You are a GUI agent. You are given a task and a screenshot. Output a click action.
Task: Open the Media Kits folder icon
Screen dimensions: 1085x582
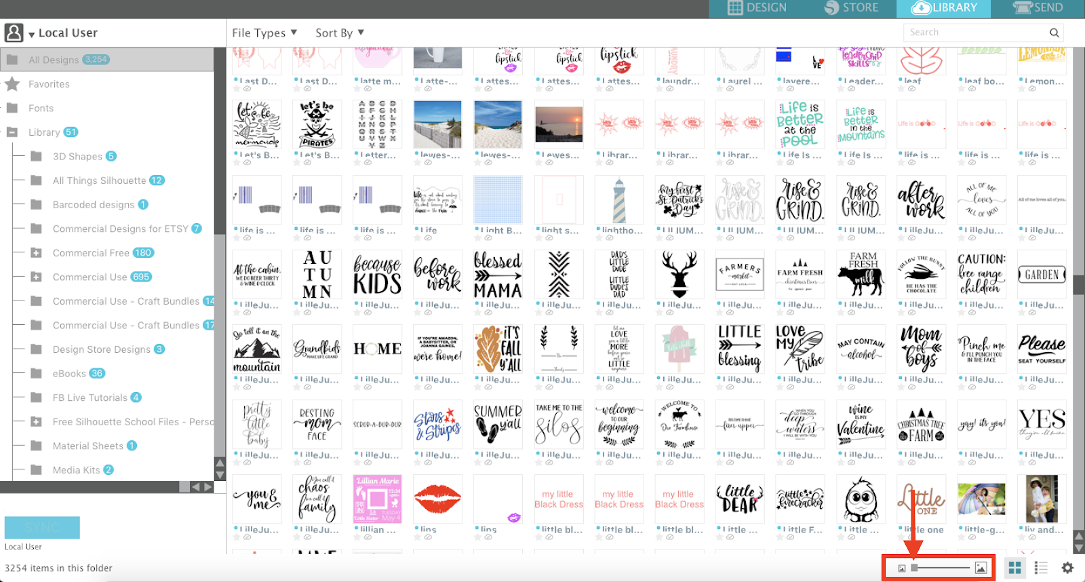[37, 469]
